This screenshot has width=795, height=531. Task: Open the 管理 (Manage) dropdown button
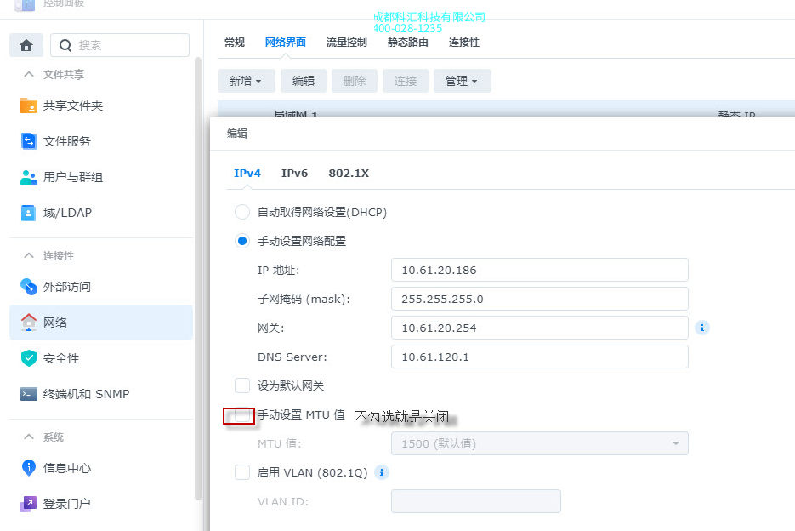462,81
